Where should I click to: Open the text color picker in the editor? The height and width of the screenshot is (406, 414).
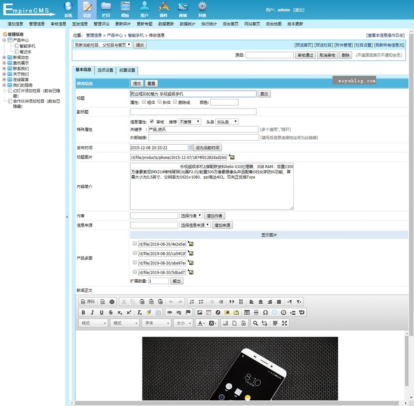(x=201, y=323)
